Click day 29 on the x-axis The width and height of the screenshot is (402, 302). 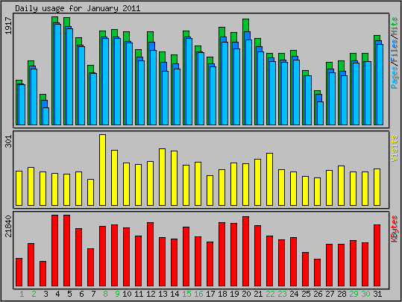click(x=354, y=294)
